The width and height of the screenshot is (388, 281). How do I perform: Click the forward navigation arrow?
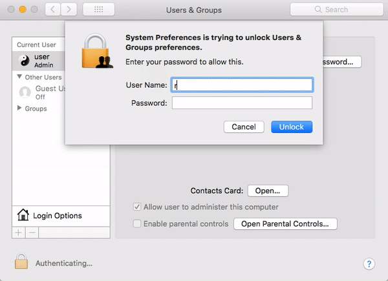tap(69, 10)
